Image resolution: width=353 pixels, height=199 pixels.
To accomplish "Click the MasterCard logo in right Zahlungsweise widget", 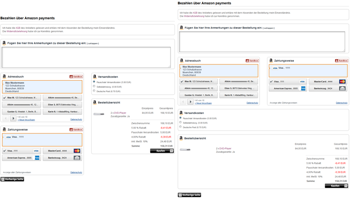I will (x=342, y=82).
